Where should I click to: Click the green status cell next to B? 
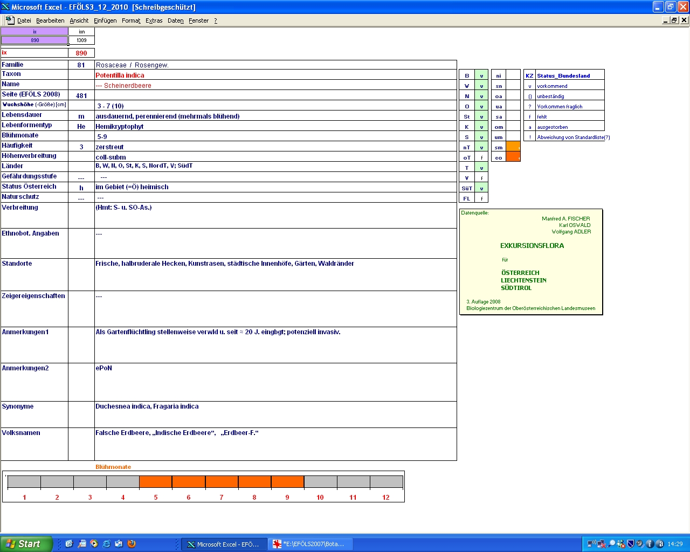click(481, 75)
